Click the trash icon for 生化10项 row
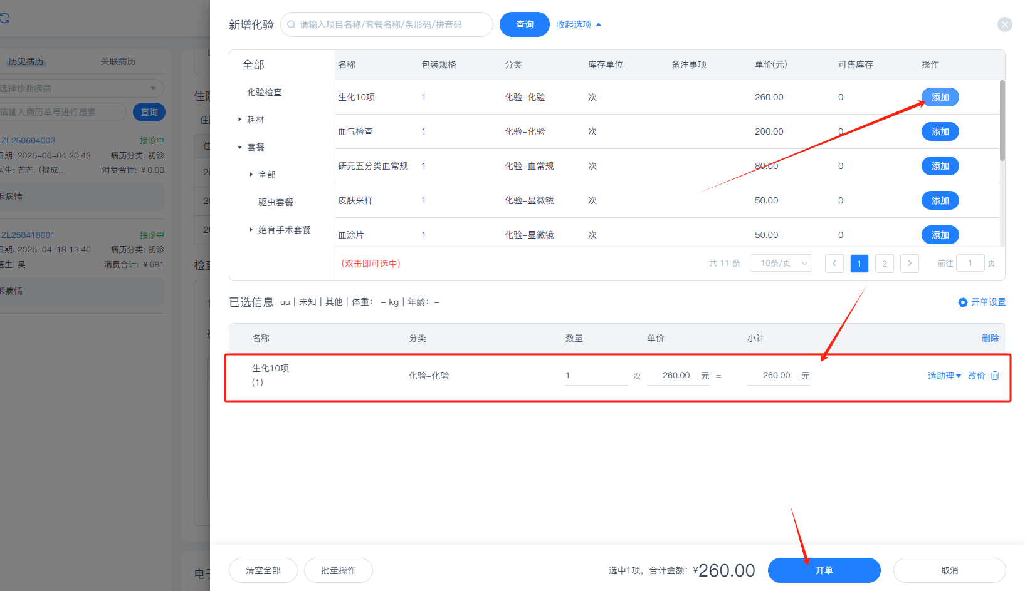The image size is (1025, 591). [995, 376]
